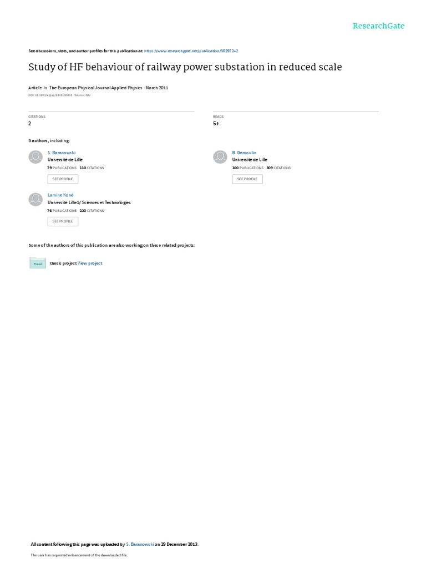This screenshot has width=426, height=568.
Task: Click S. Baranowski uploader link in footer
Action: click(x=140, y=544)
